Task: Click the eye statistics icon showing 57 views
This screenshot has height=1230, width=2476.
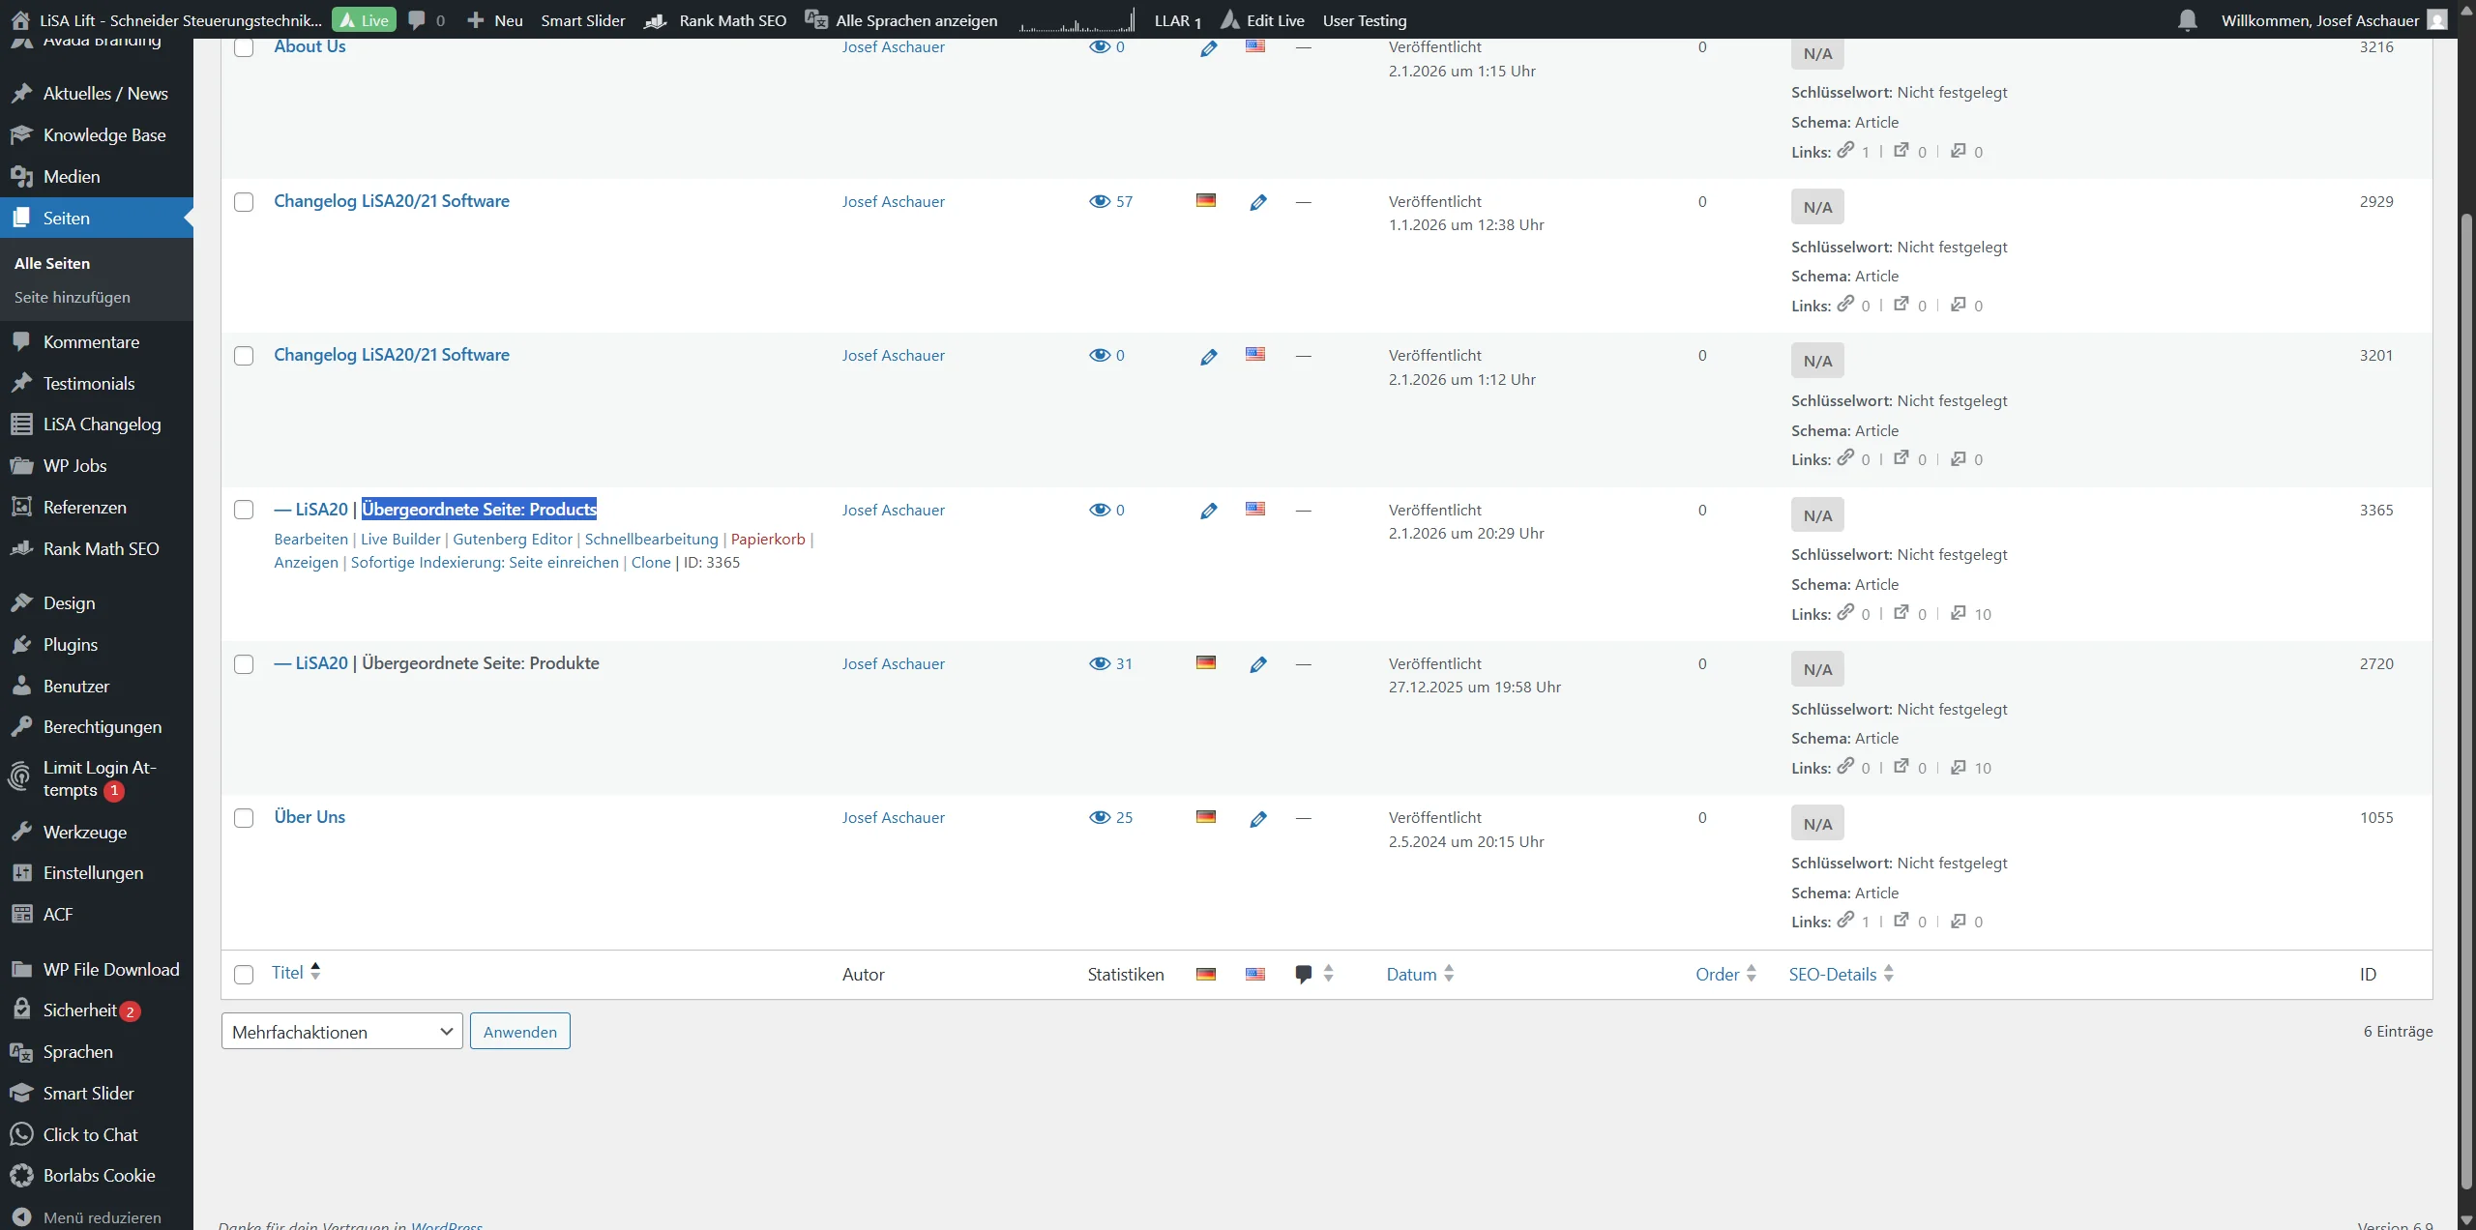Action: tap(1102, 201)
